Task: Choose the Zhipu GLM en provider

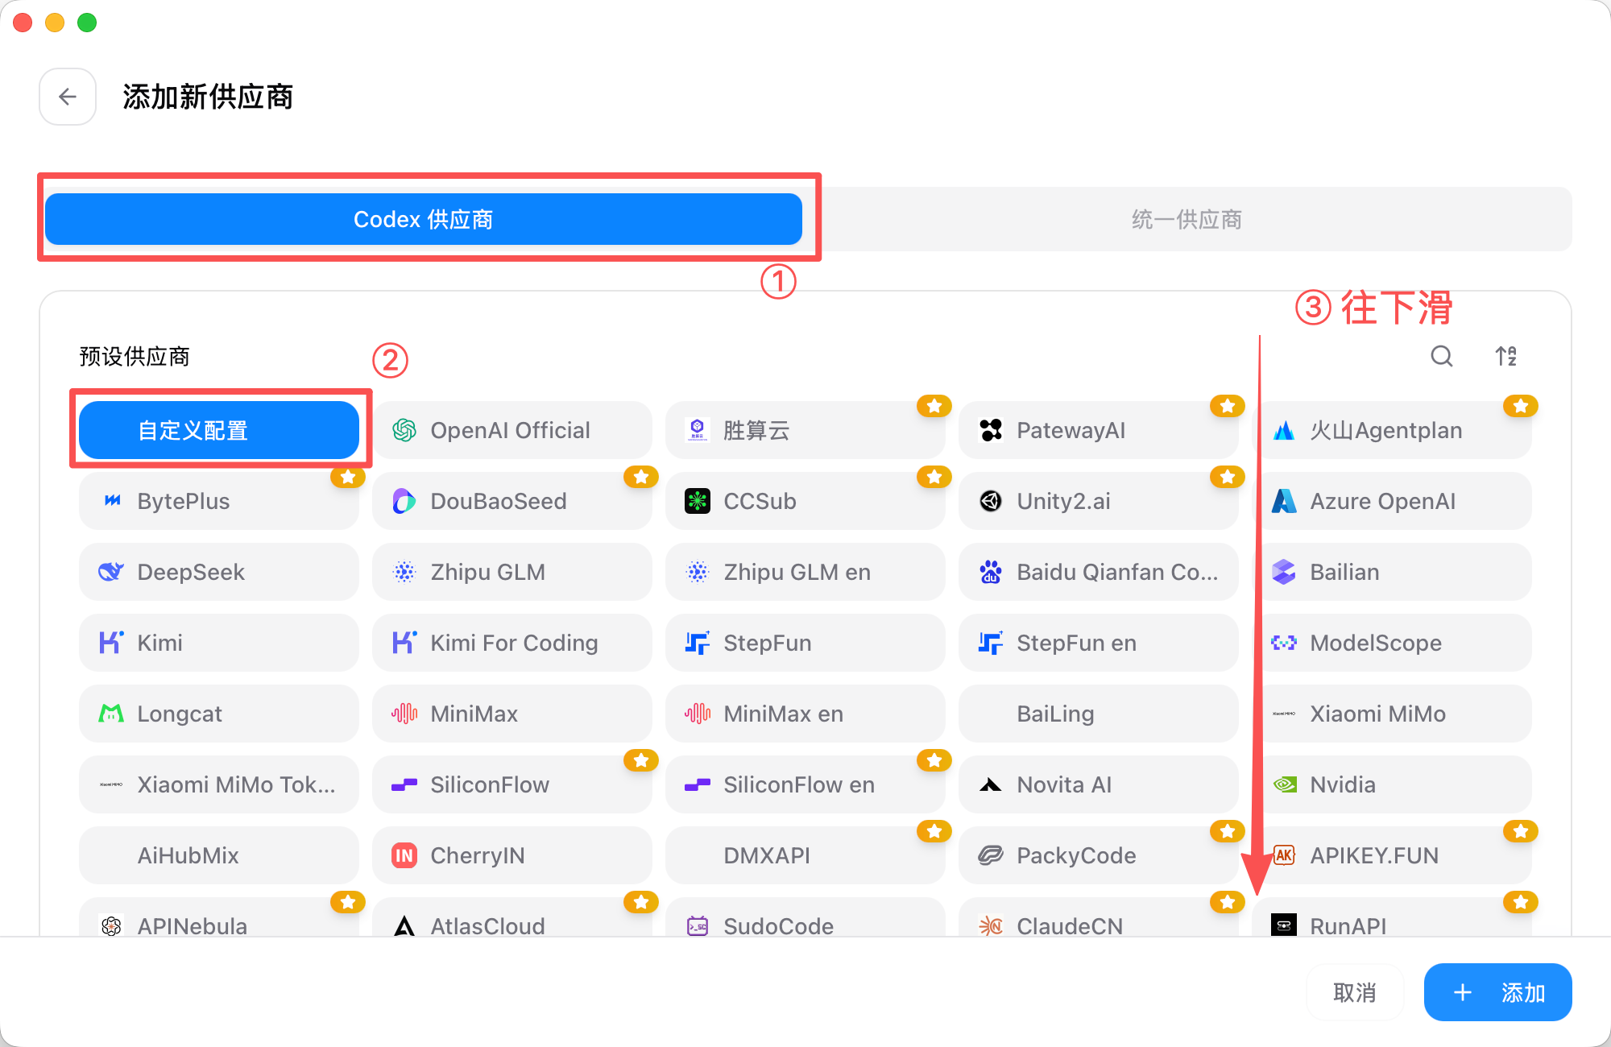Action: click(x=805, y=572)
